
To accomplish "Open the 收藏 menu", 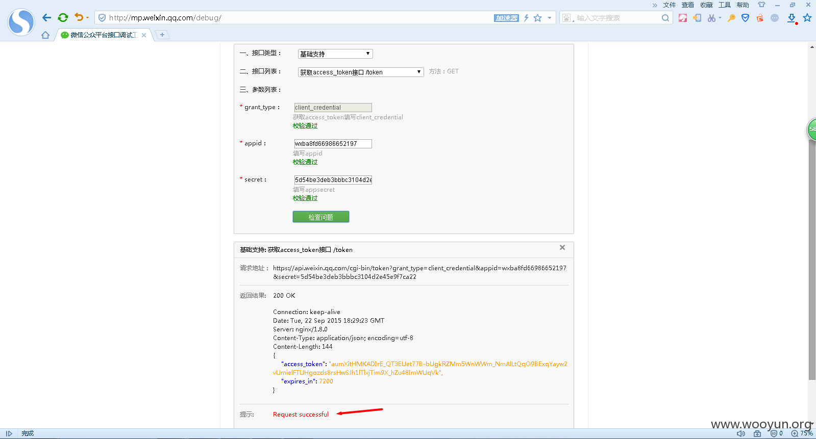I will [x=706, y=5].
